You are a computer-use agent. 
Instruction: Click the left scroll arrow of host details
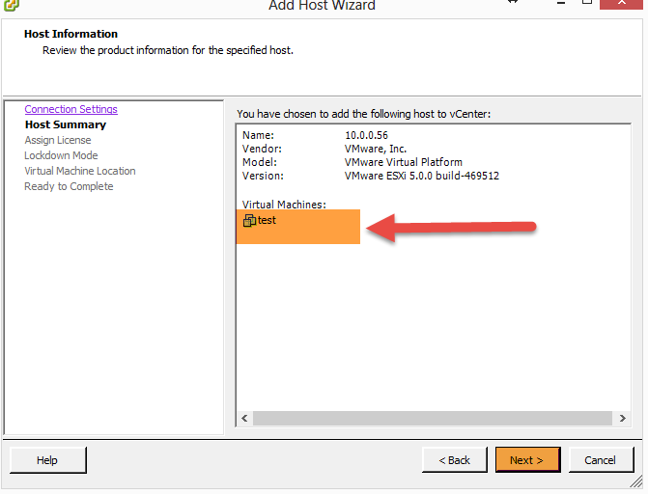(244, 418)
